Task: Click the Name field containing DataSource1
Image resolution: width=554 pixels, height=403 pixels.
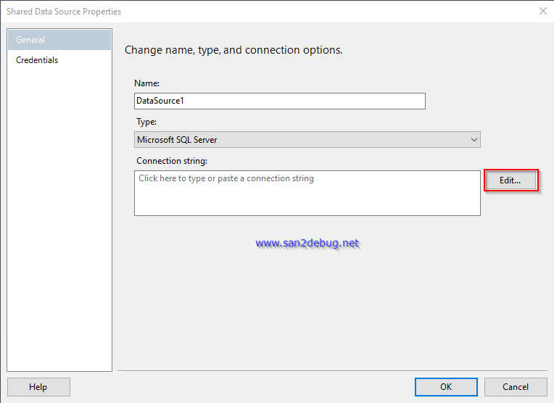Action: pyautogui.click(x=279, y=101)
